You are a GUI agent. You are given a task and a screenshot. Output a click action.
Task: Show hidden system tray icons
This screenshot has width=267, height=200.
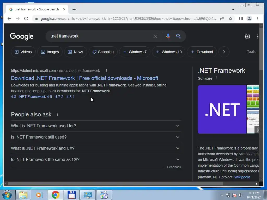click(x=222, y=195)
